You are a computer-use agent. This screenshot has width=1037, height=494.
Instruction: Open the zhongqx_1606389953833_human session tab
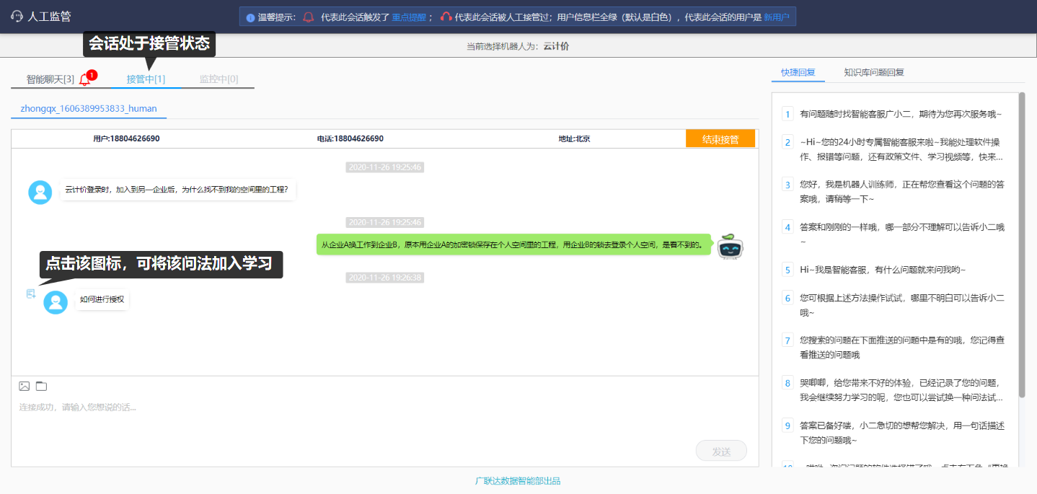pyautogui.click(x=89, y=109)
